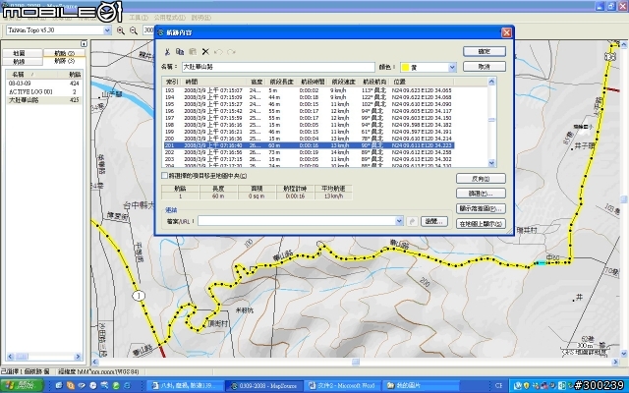
Task: Click the Zoom Out magnifier icon
Action: click(x=133, y=30)
